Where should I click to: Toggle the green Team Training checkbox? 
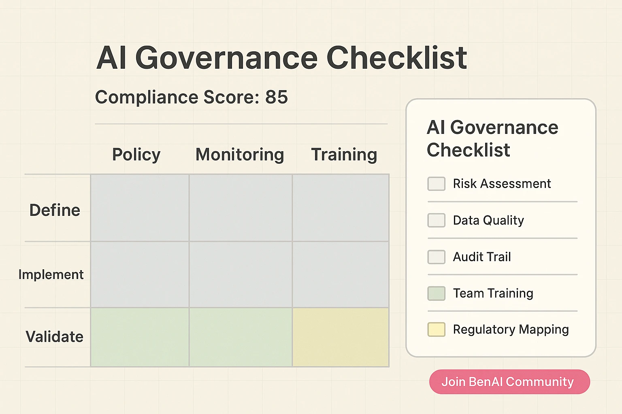436,293
